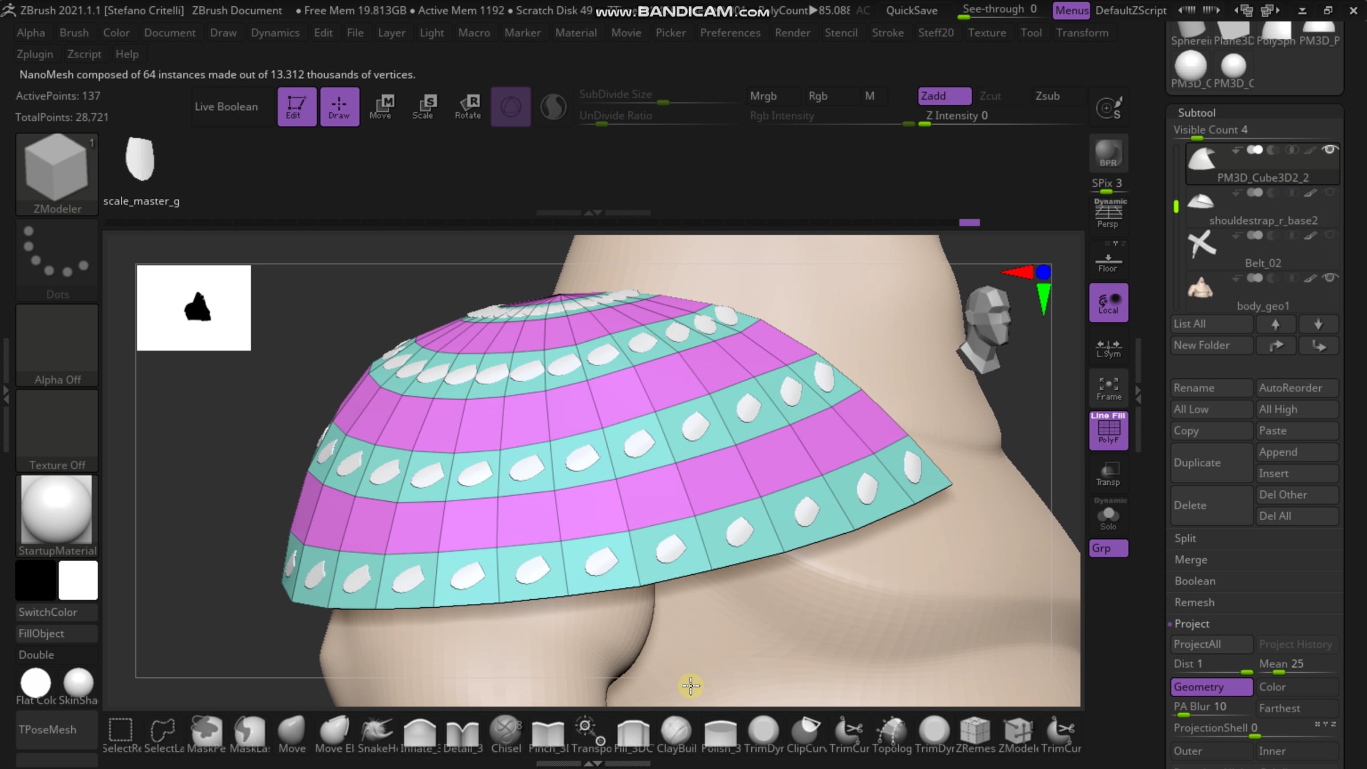Open the Brush menu

click(x=74, y=33)
